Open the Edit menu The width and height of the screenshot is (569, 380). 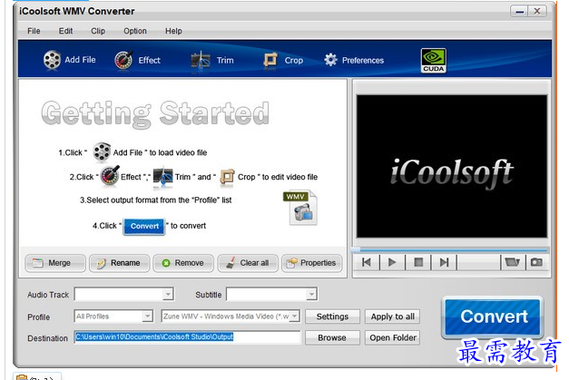coord(65,31)
